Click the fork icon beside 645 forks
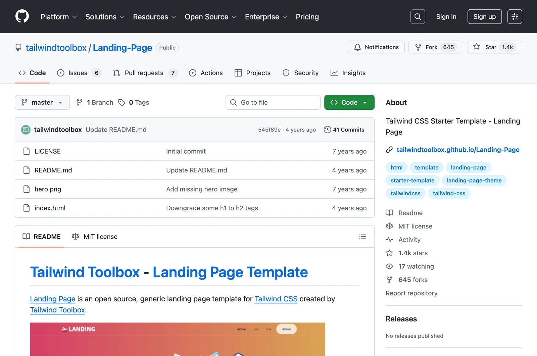 point(389,279)
